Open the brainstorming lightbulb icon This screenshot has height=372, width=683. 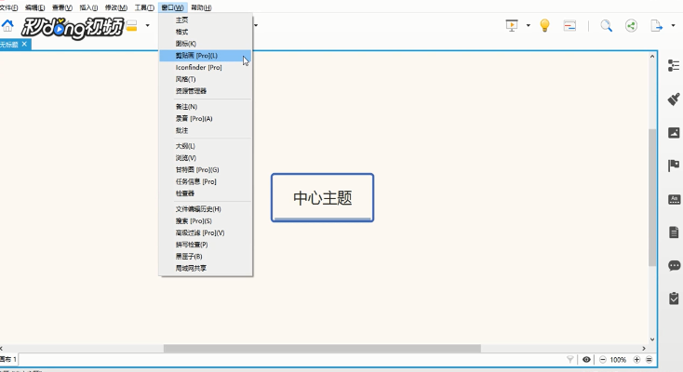(544, 25)
